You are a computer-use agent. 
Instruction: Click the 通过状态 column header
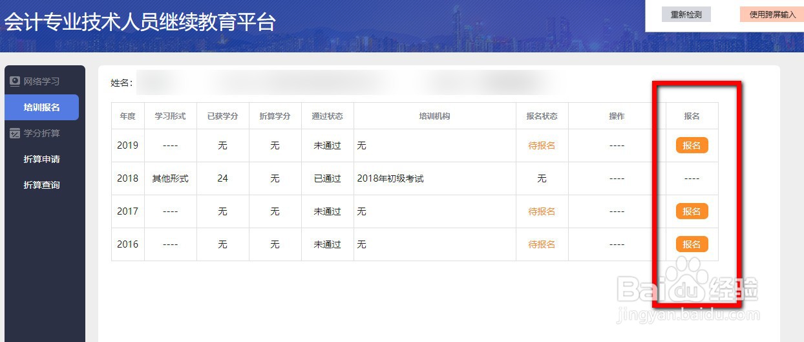point(327,116)
